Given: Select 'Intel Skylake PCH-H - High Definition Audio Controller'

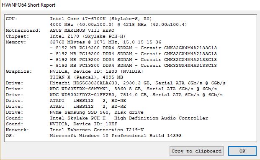Looking at the screenshot, I should tap(129, 118).
